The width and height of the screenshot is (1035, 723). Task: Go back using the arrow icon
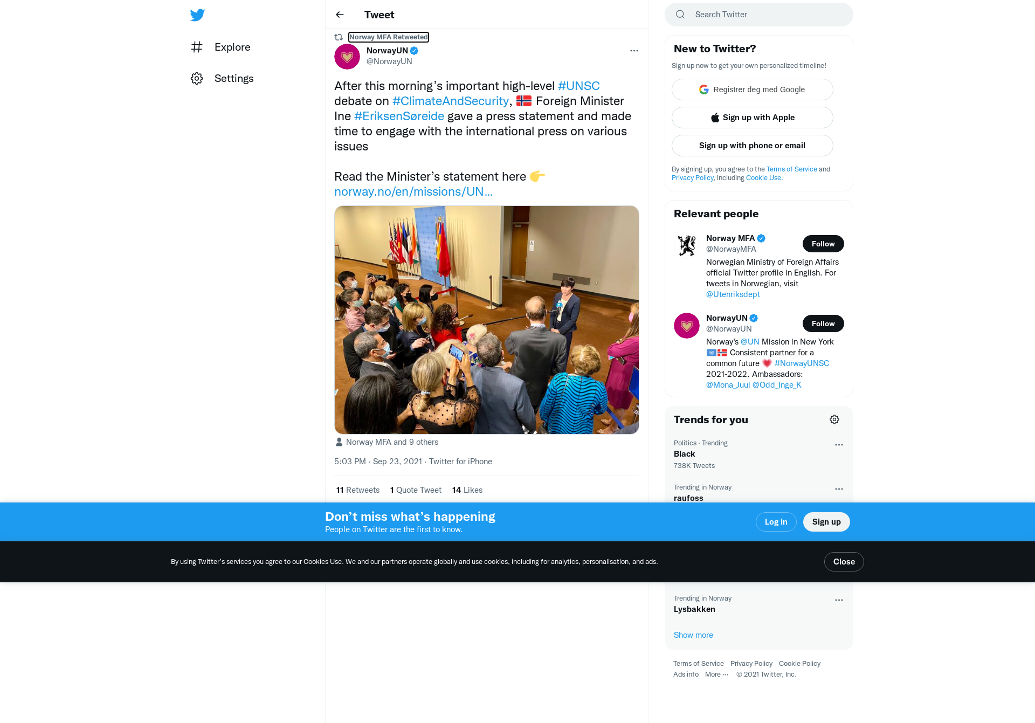point(340,15)
